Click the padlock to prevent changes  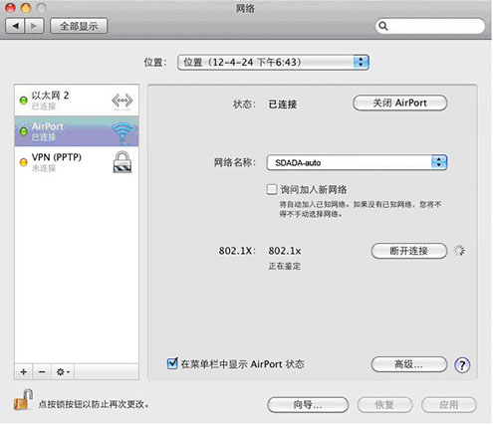click(x=23, y=400)
